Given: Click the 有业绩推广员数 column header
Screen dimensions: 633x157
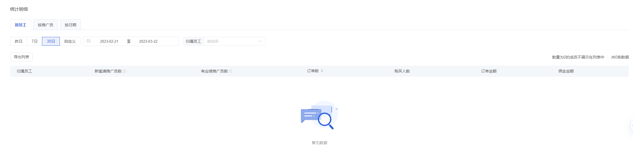Looking at the screenshot, I should pos(214,71).
